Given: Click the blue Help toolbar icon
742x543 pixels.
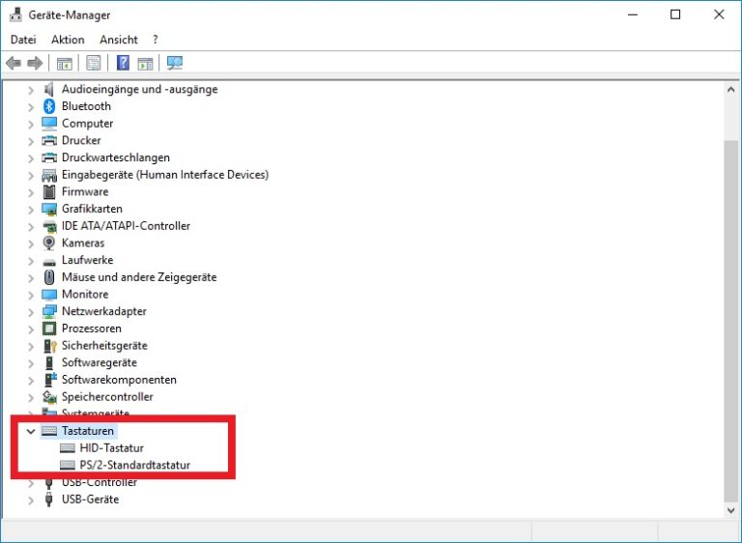Looking at the screenshot, I should [123, 63].
